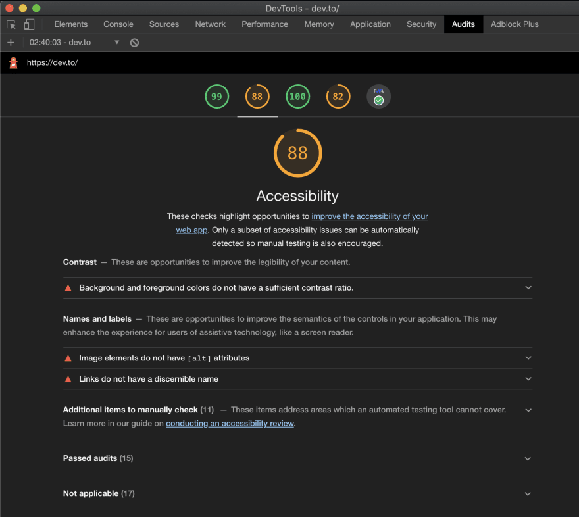579x517 pixels.
Task: Click the 'Image elements do not have [alt] attributes' text
Action: [164, 358]
